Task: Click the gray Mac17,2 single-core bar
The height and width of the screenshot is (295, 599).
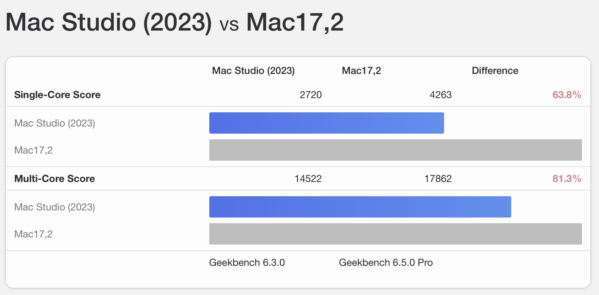Action: coord(395,150)
